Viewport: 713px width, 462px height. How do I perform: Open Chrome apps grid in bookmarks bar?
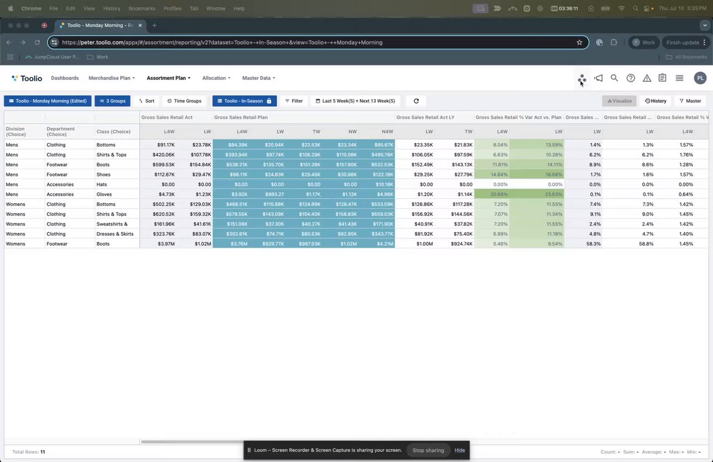click(10, 57)
